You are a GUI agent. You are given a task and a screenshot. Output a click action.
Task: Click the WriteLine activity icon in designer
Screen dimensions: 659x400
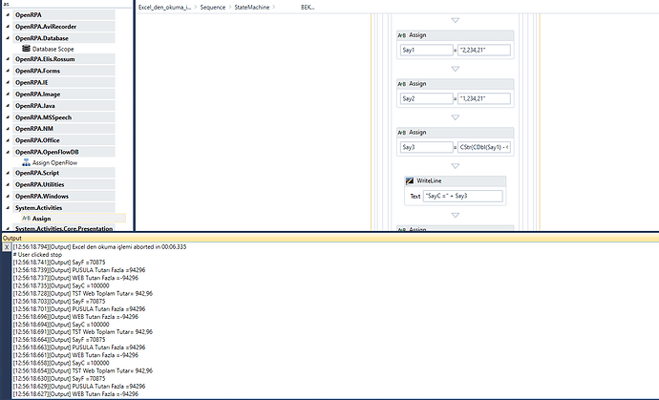click(x=410, y=180)
